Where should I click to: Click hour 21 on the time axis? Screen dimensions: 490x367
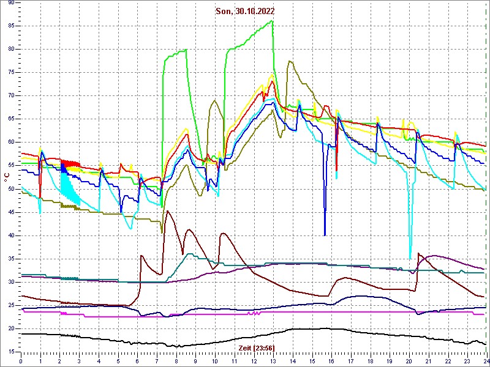coord(428,361)
